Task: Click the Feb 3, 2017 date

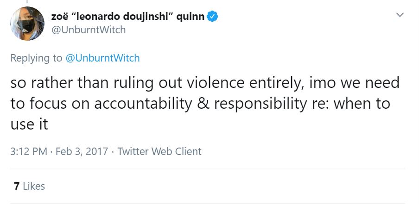Action: [x=83, y=151]
